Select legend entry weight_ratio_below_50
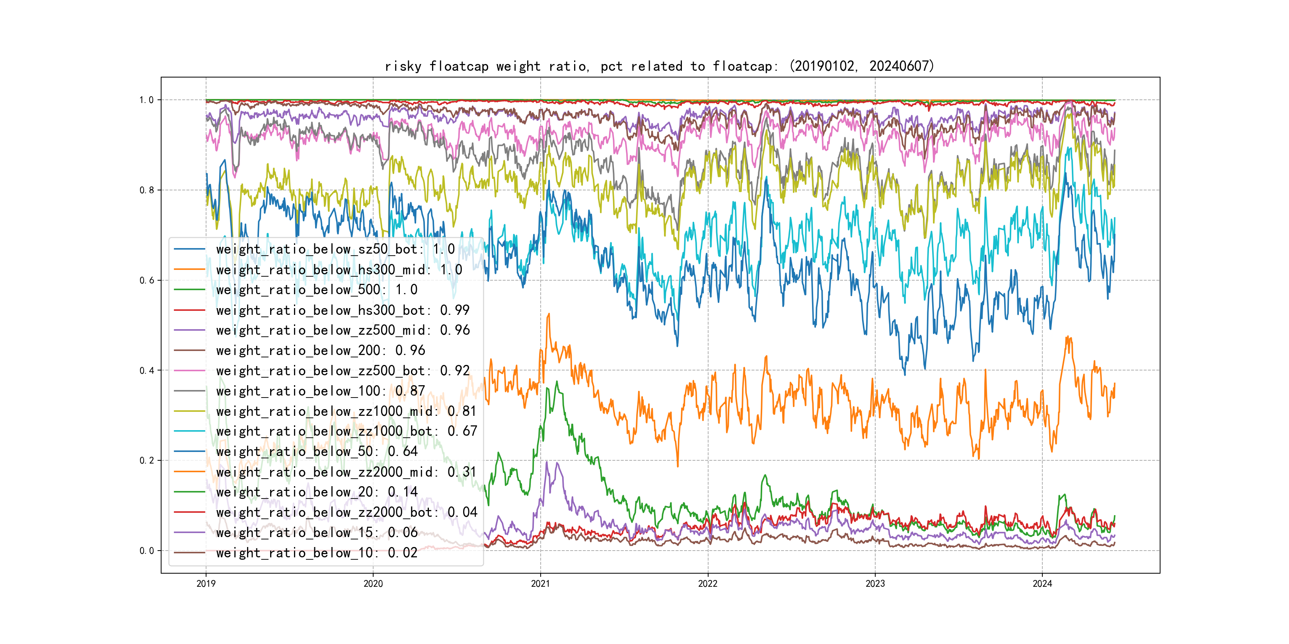The image size is (1289, 644). (x=316, y=452)
